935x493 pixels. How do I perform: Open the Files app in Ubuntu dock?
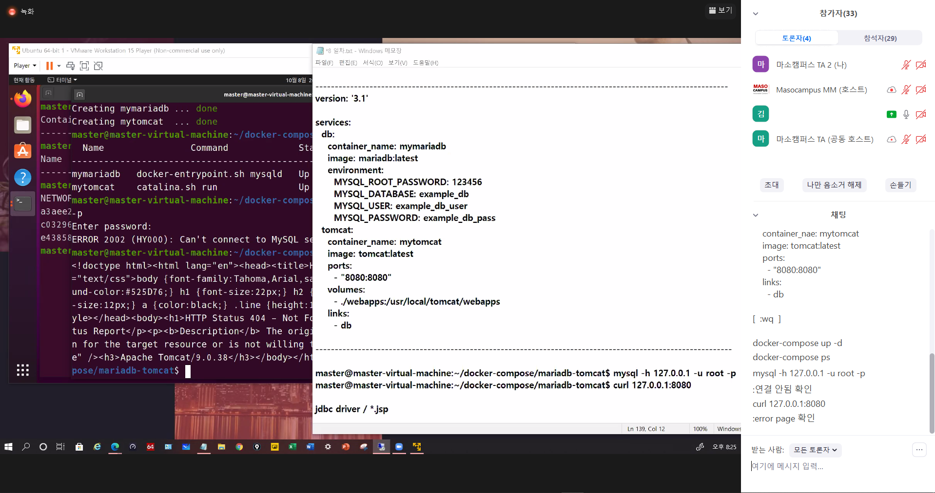coord(22,125)
